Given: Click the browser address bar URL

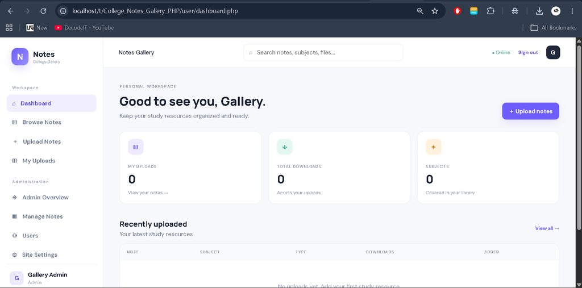Looking at the screenshot, I should tap(155, 11).
